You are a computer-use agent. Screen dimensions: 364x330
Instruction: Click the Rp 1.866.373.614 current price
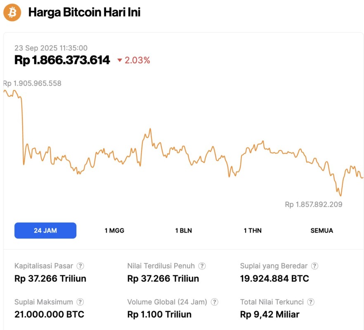pos(62,60)
